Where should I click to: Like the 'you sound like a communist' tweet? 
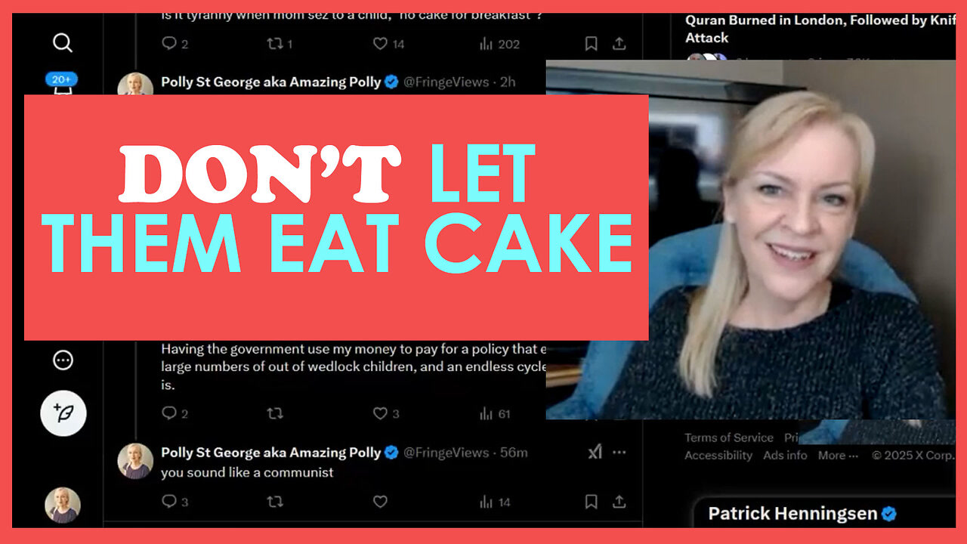click(x=380, y=502)
